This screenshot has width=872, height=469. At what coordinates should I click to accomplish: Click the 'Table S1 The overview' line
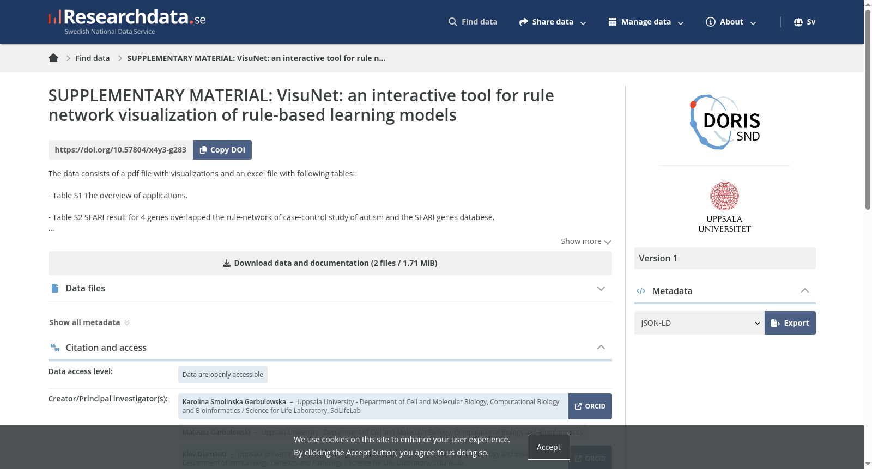pos(118,196)
